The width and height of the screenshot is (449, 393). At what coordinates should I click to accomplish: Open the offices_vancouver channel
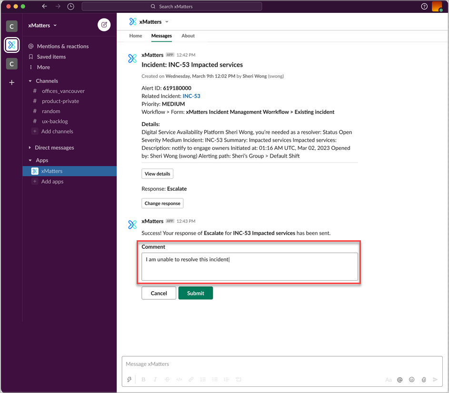[x=63, y=91]
